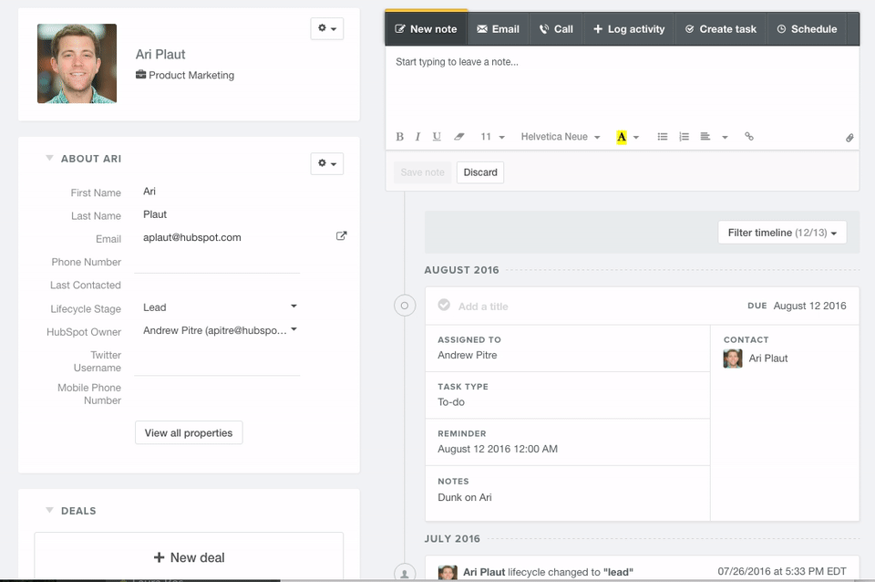Switch to the Create task tab
Viewport: 875px width, 582px height.
click(720, 29)
